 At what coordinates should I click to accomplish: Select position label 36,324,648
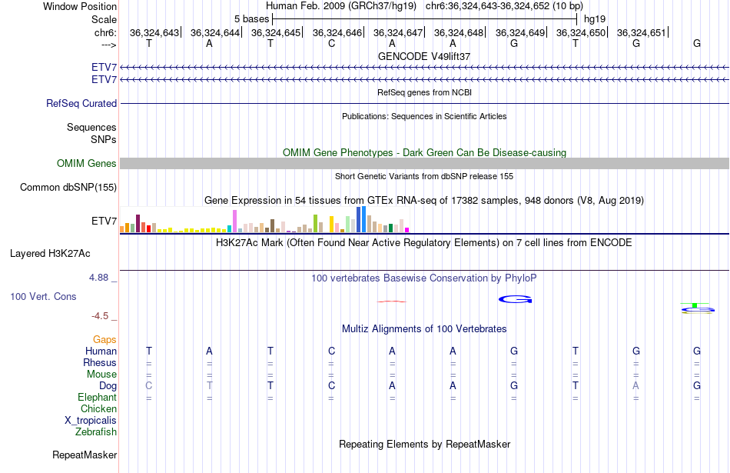click(x=459, y=32)
